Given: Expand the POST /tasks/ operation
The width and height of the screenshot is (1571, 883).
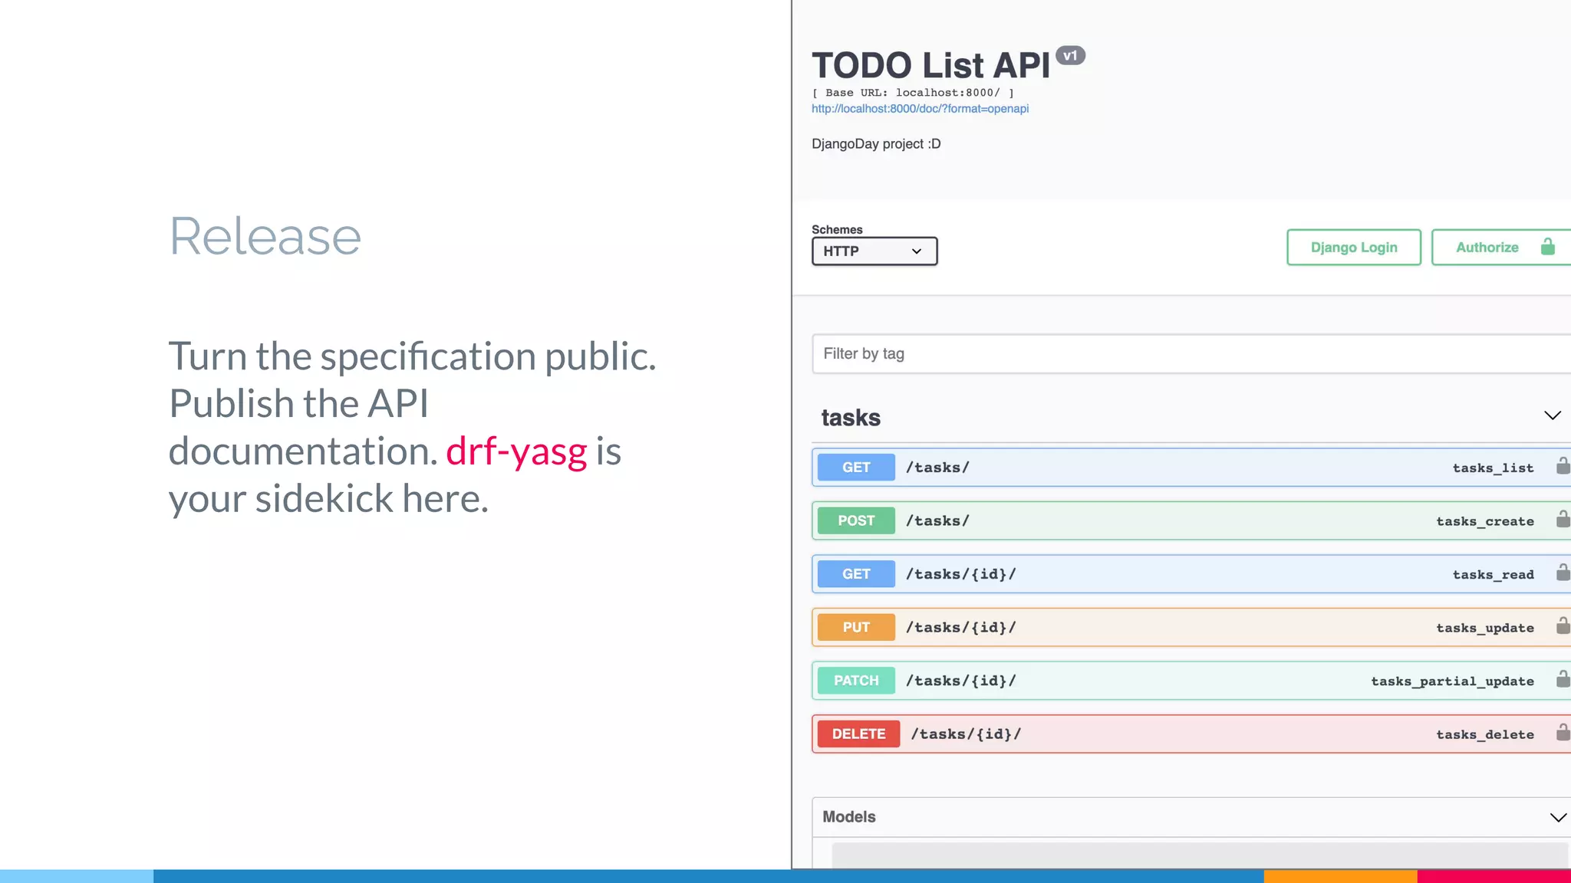Looking at the screenshot, I should (1191, 520).
